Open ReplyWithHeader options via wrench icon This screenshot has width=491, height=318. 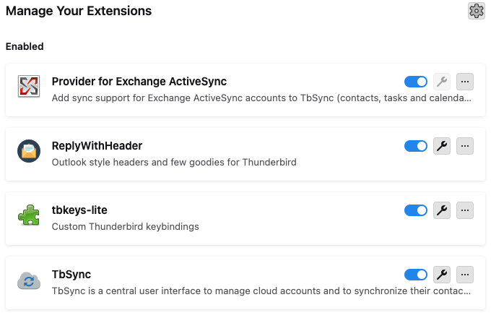(441, 147)
